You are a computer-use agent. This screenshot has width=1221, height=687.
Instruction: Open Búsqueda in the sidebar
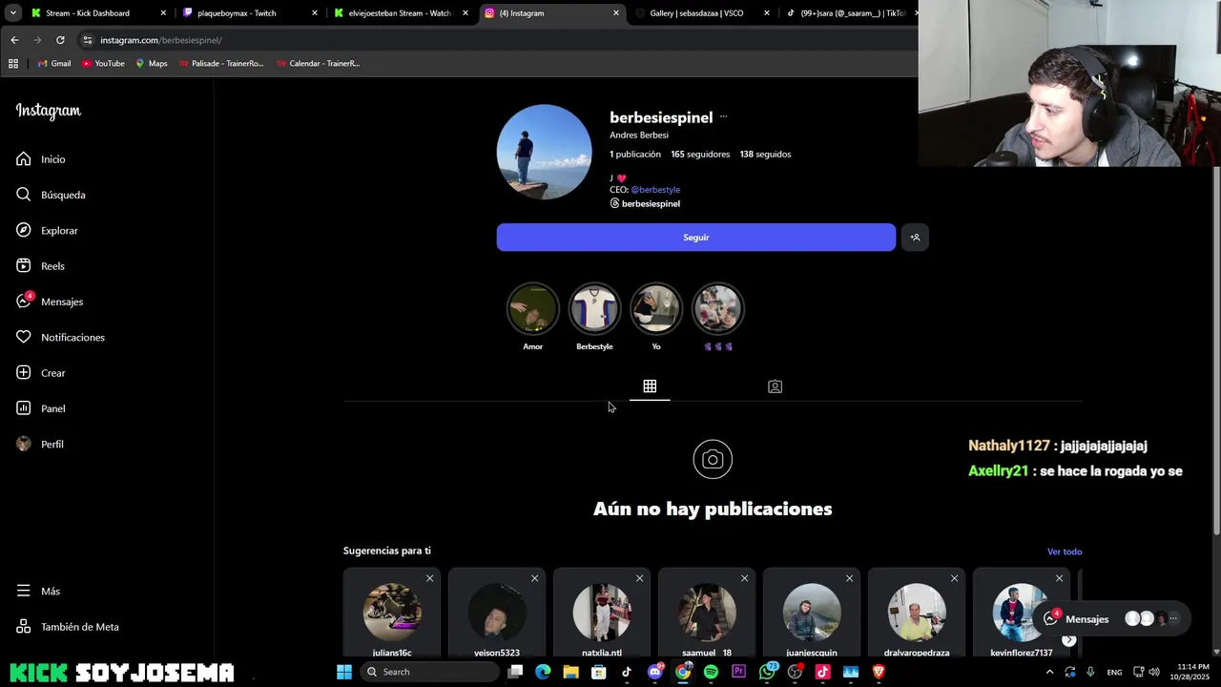tap(52, 195)
